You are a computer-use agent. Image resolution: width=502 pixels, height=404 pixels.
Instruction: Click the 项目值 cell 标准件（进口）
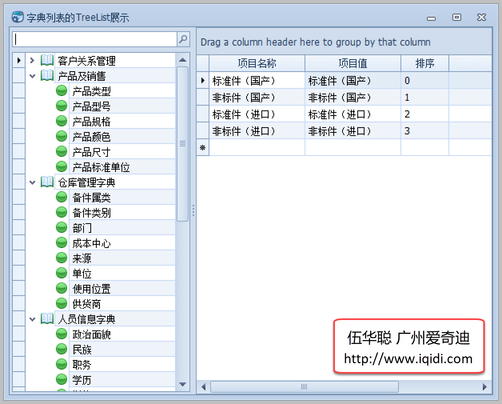click(x=353, y=114)
